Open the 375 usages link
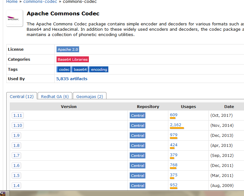The image size is (244, 196). point(174,175)
